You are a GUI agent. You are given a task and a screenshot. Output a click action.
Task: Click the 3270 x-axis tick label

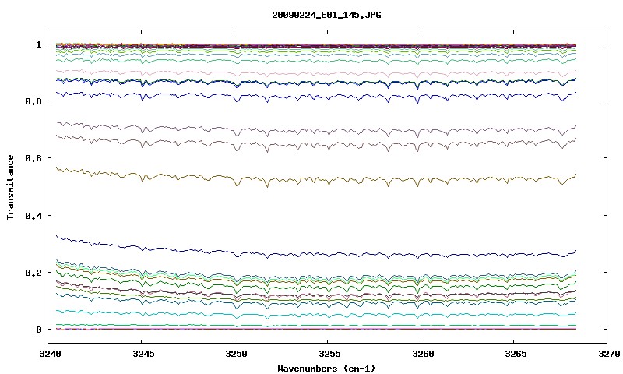(607, 354)
